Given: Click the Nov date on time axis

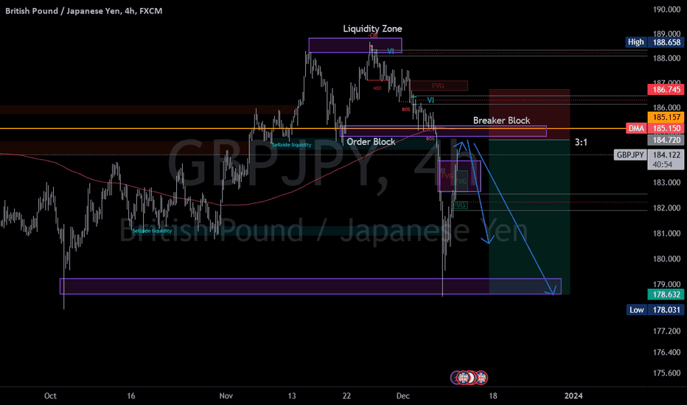Looking at the screenshot, I should [x=226, y=396].
